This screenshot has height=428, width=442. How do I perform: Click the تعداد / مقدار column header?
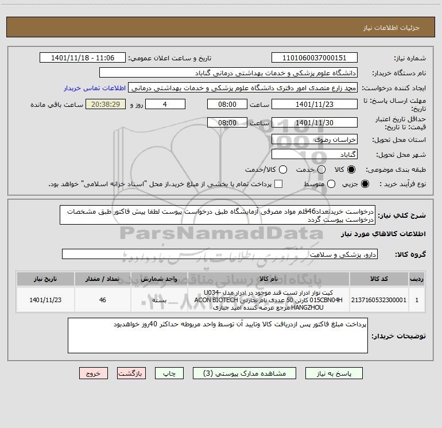(x=103, y=279)
